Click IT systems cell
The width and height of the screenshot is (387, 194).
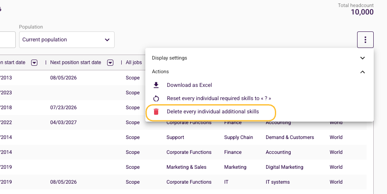click(278, 182)
